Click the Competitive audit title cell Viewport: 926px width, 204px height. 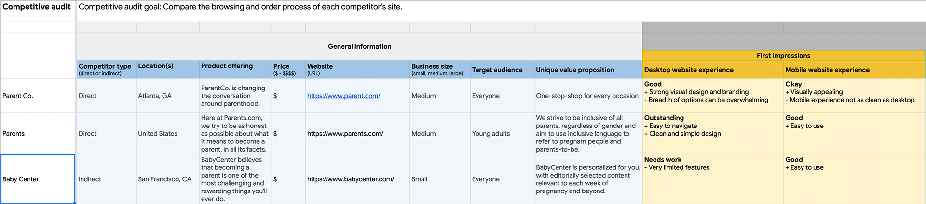click(x=38, y=11)
